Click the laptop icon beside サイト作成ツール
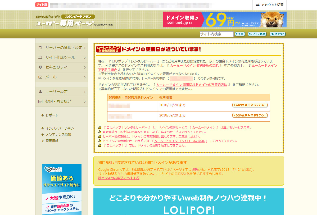317x215 pixels. (x=40, y=57)
